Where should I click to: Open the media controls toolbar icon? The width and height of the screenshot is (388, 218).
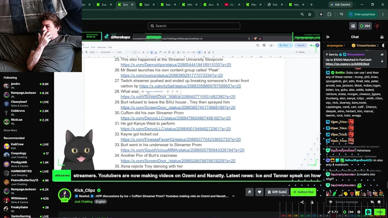pos(341,14)
